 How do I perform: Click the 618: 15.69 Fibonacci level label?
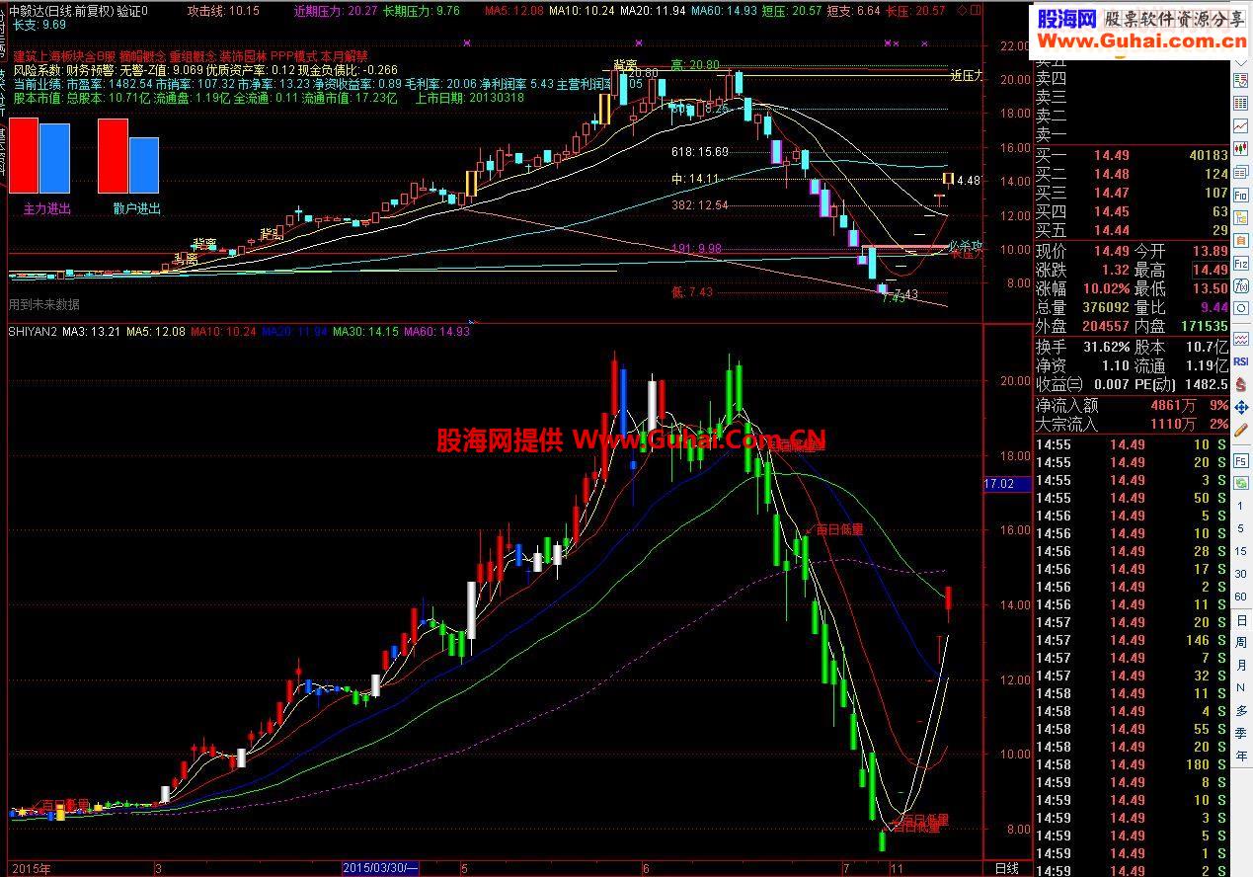click(x=699, y=152)
